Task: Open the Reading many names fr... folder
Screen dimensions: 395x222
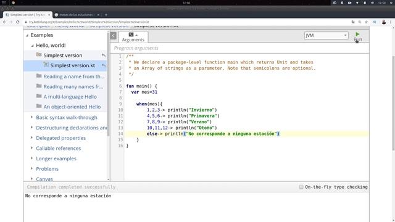Action: (73, 86)
